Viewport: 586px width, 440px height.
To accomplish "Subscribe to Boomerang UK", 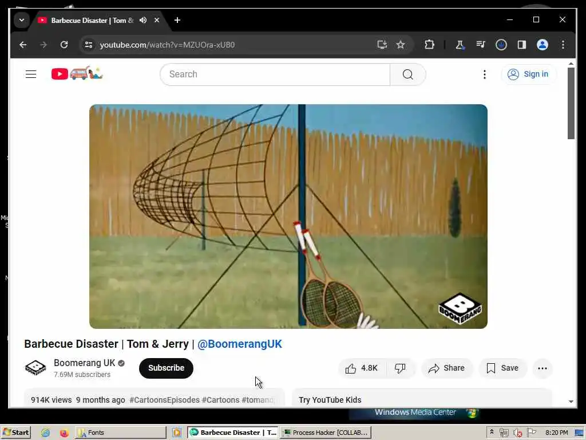I will click(x=167, y=368).
